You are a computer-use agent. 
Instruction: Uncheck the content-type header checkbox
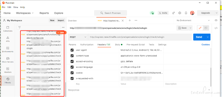pyautogui.click(x=72, y=56)
